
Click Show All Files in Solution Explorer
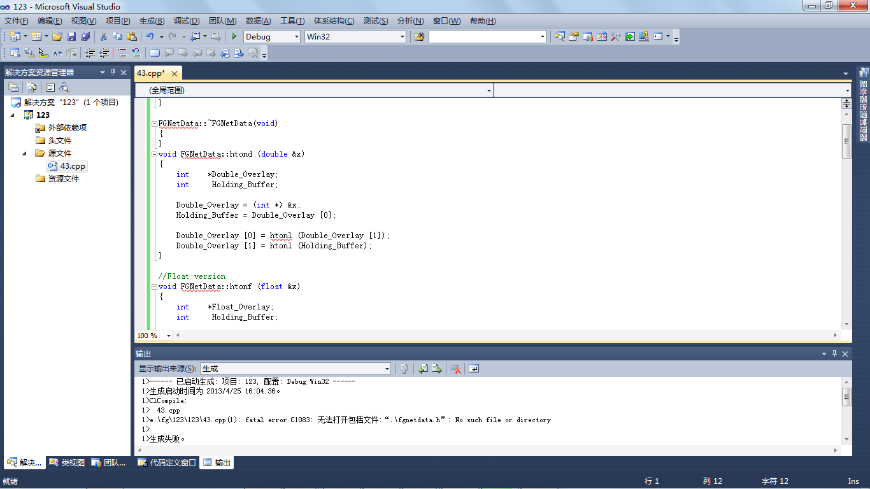tap(31, 87)
